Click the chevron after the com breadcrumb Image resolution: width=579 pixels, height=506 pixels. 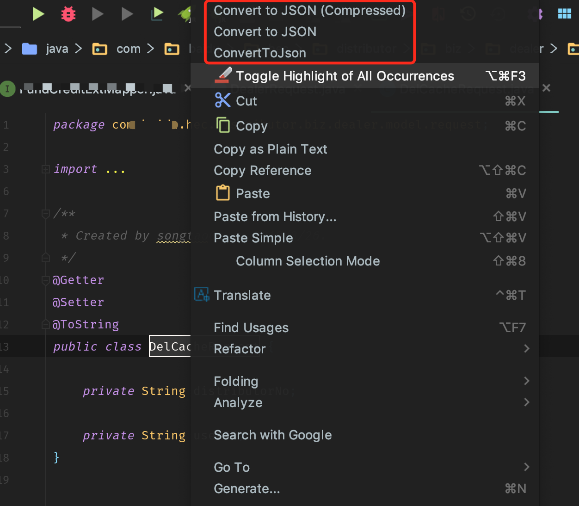pos(150,49)
